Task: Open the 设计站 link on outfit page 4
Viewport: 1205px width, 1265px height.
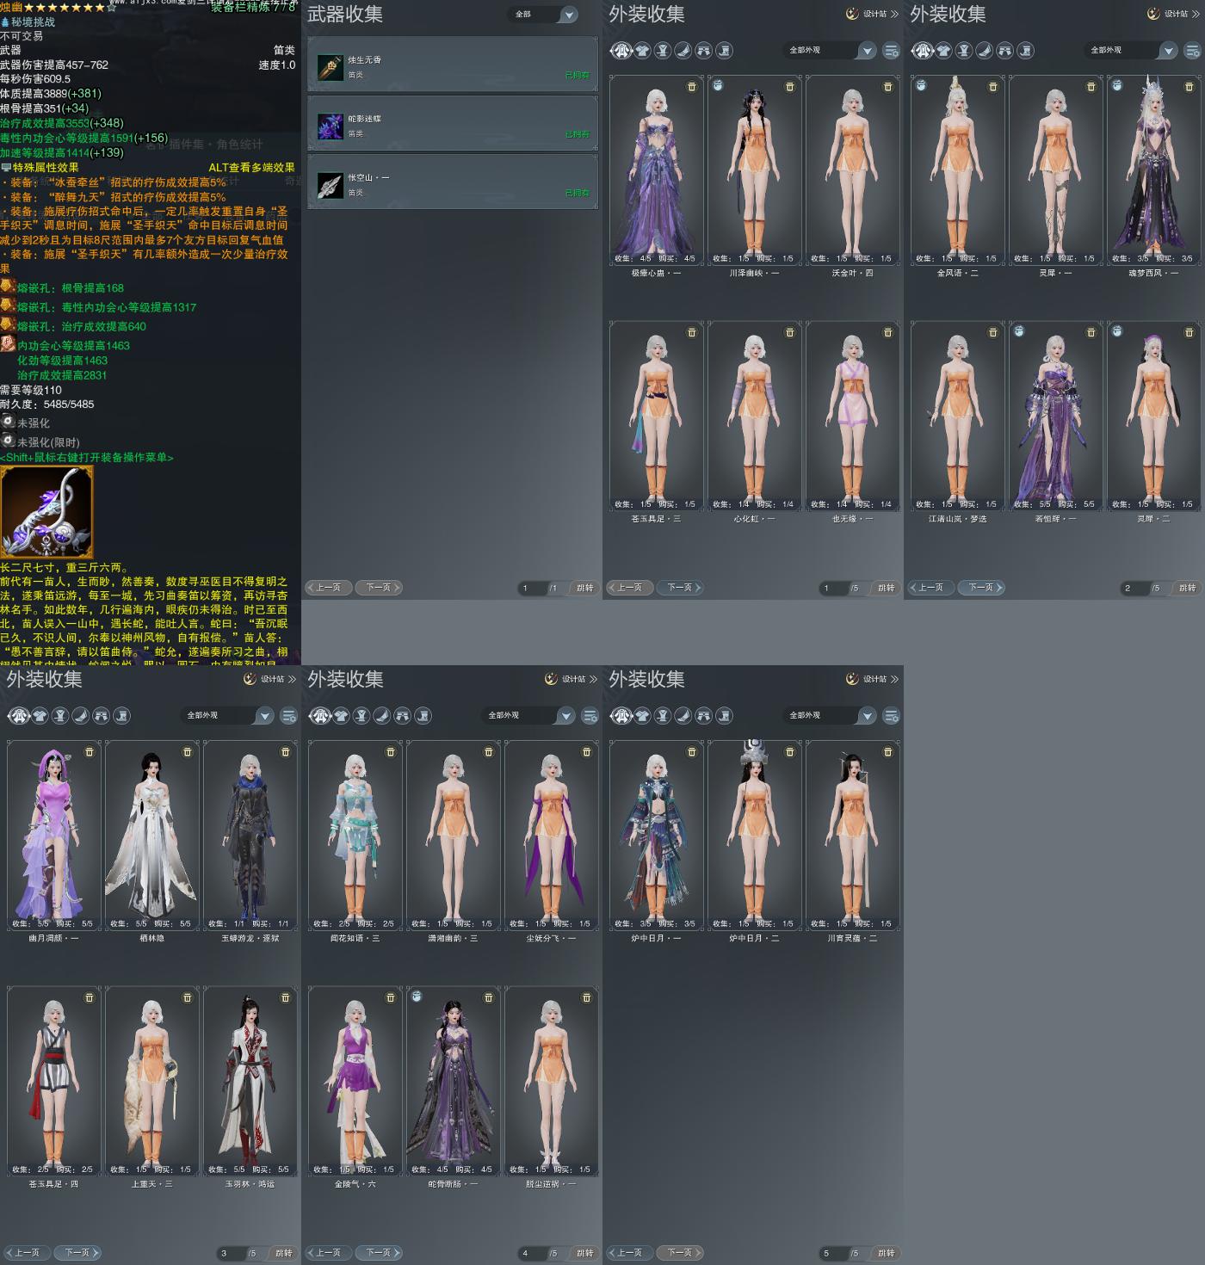Action: (572, 679)
